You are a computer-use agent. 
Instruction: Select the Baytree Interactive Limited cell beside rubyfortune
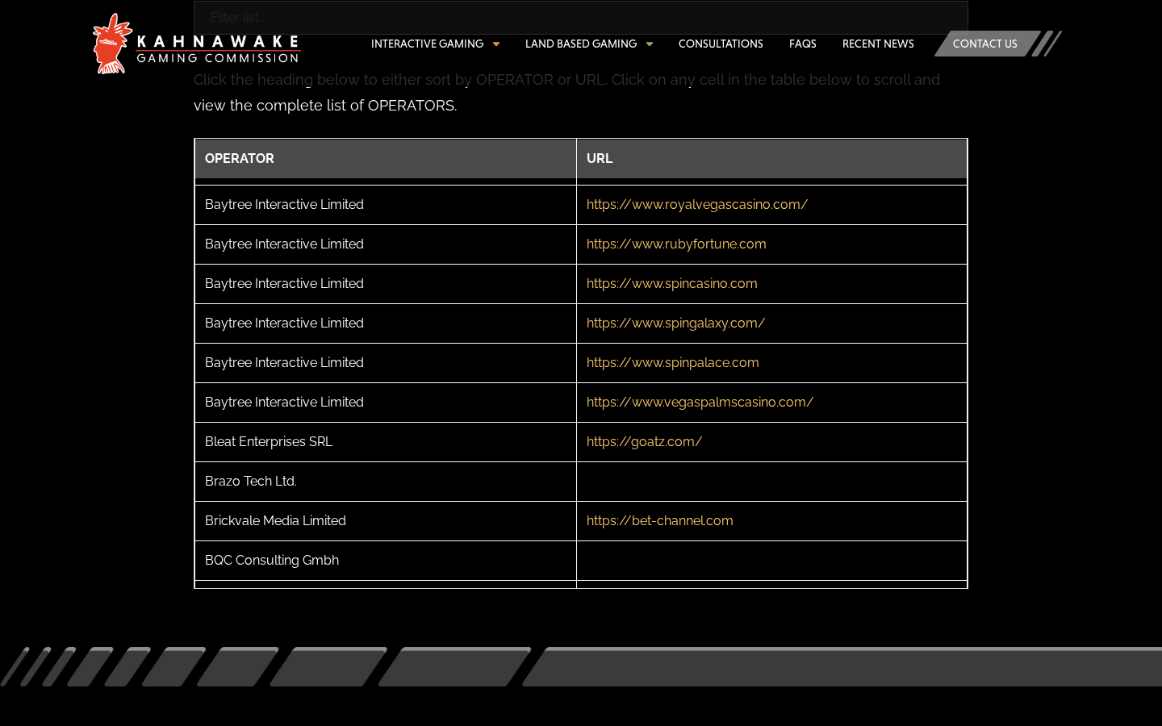tap(386, 244)
